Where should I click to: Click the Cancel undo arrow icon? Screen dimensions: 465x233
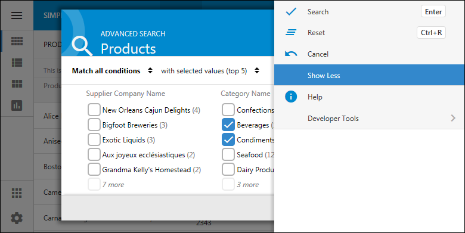pyautogui.click(x=291, y=54)
